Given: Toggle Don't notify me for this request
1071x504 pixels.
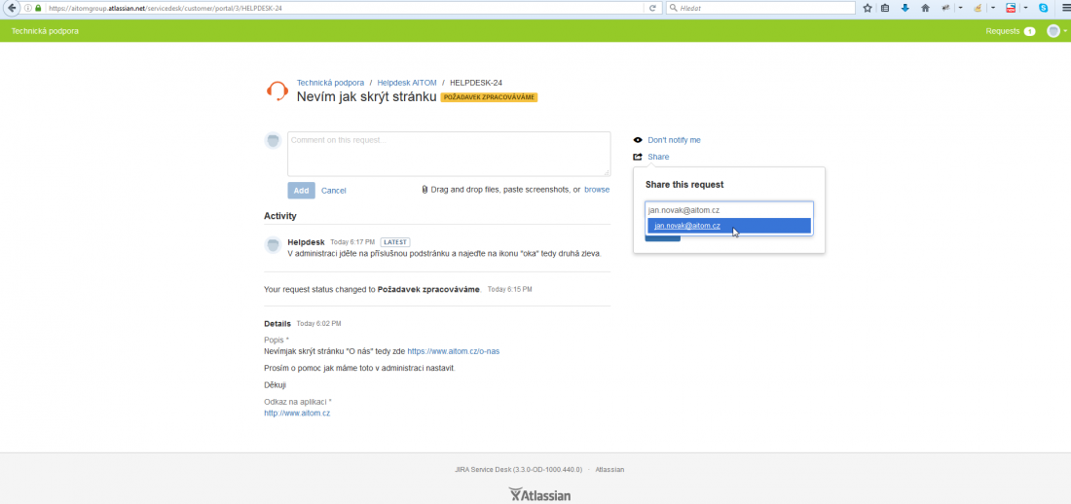Looking at the screenshot, I should coord(674,140).
